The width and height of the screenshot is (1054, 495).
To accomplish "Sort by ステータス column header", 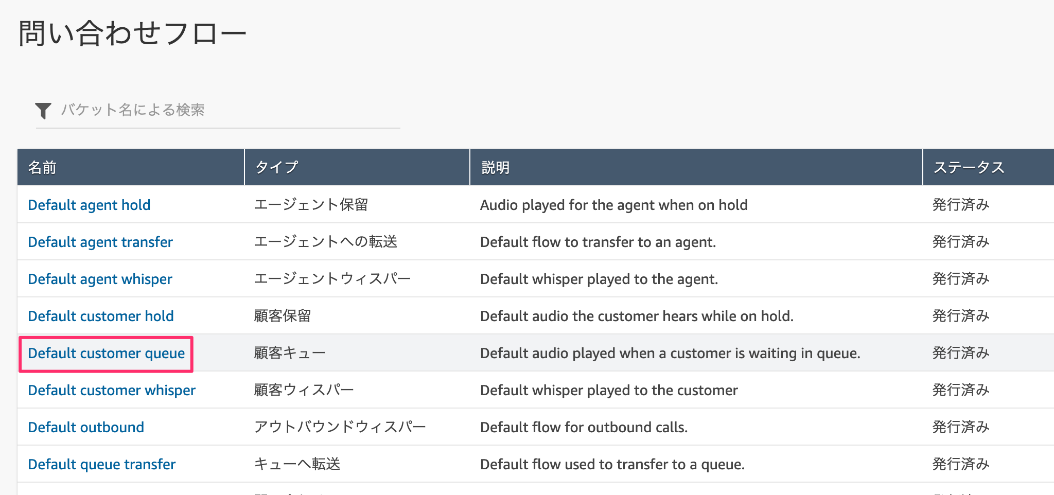I will tap(969, 167).
